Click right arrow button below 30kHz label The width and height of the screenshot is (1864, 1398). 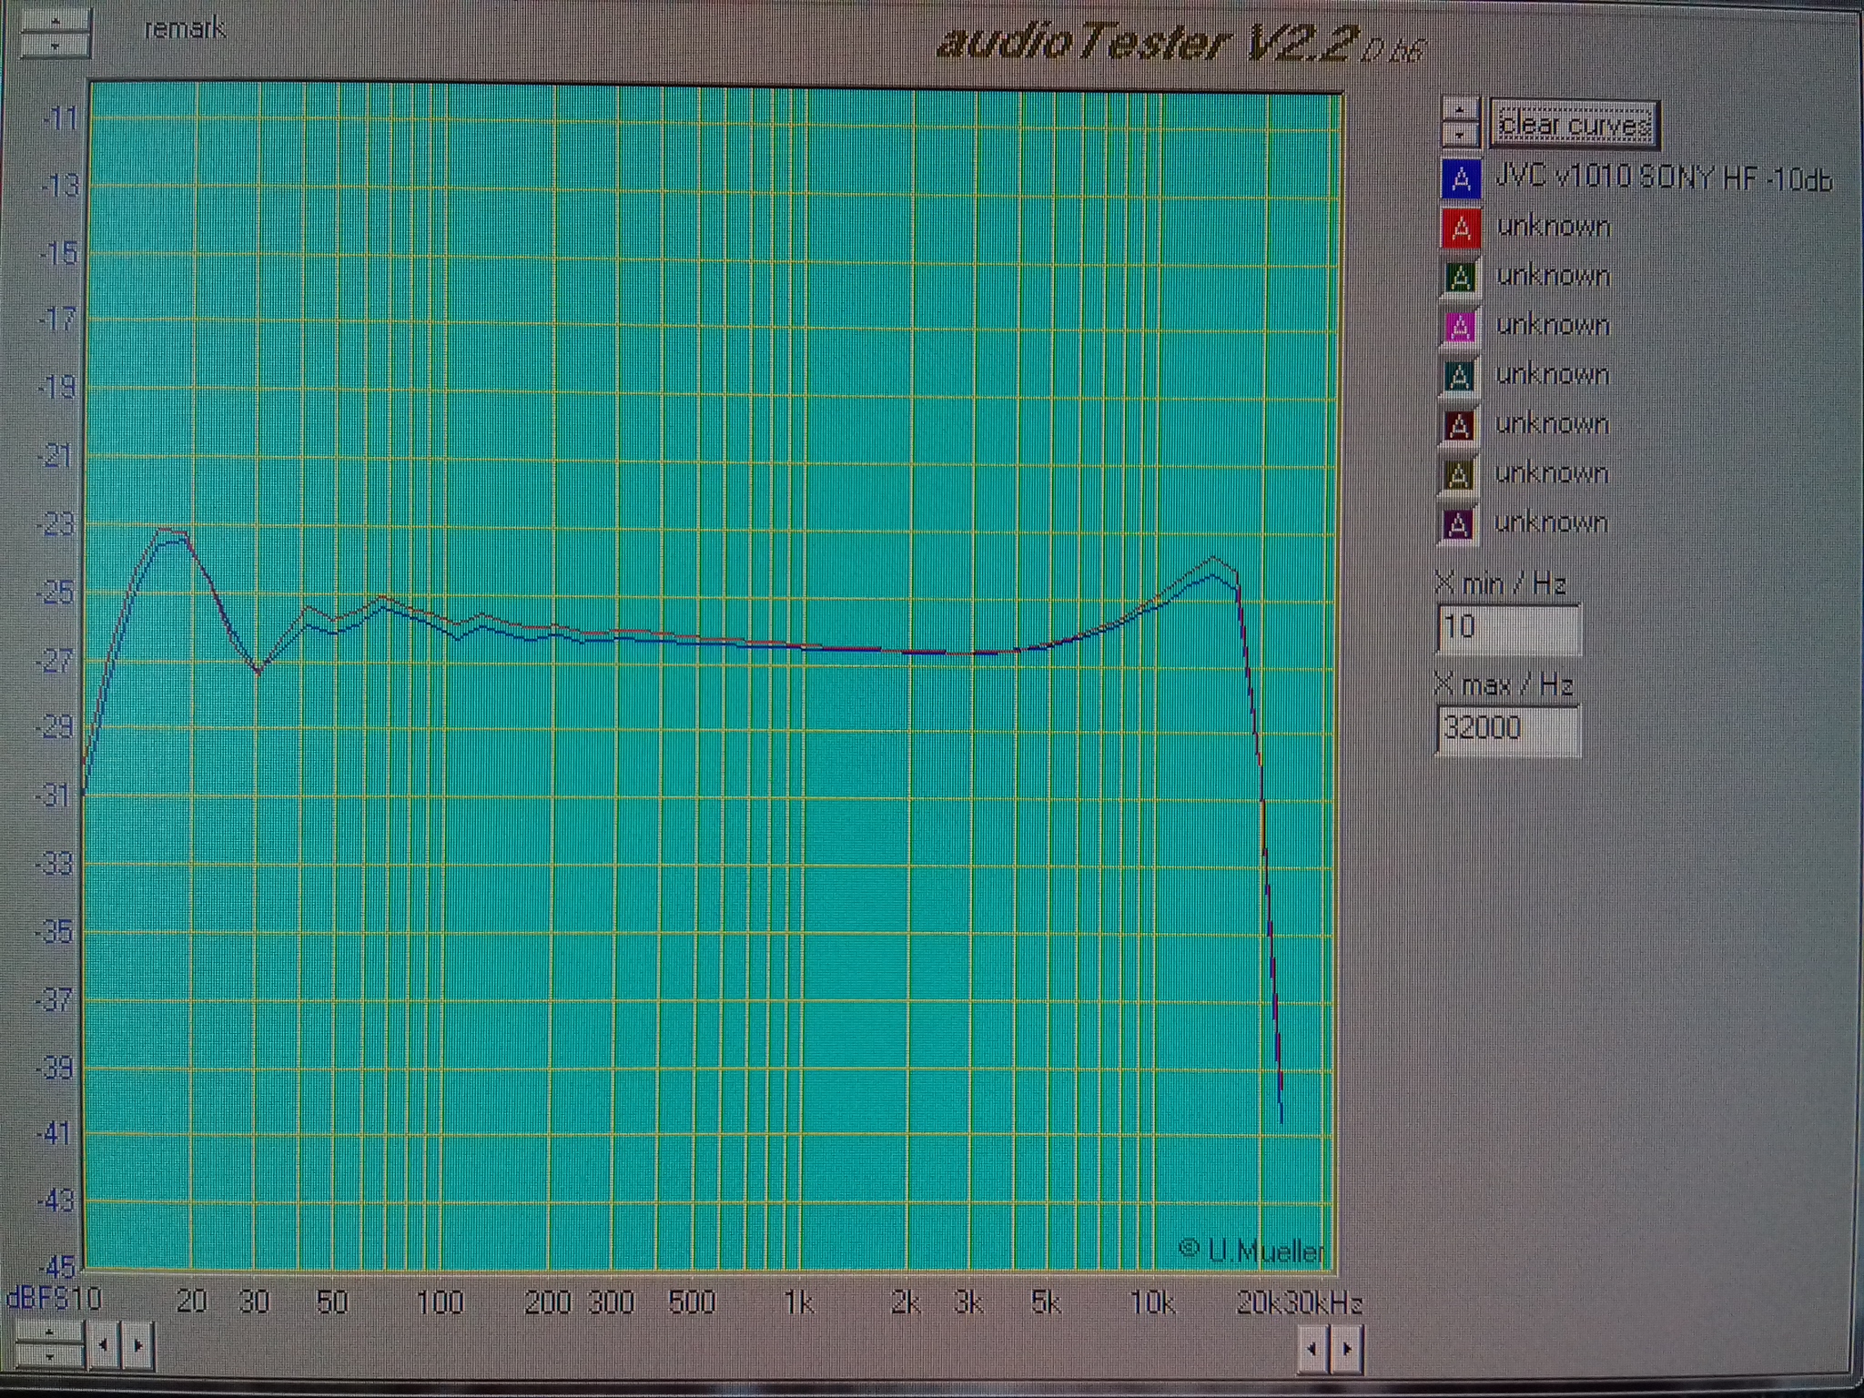click(x=1346, y=1349)
